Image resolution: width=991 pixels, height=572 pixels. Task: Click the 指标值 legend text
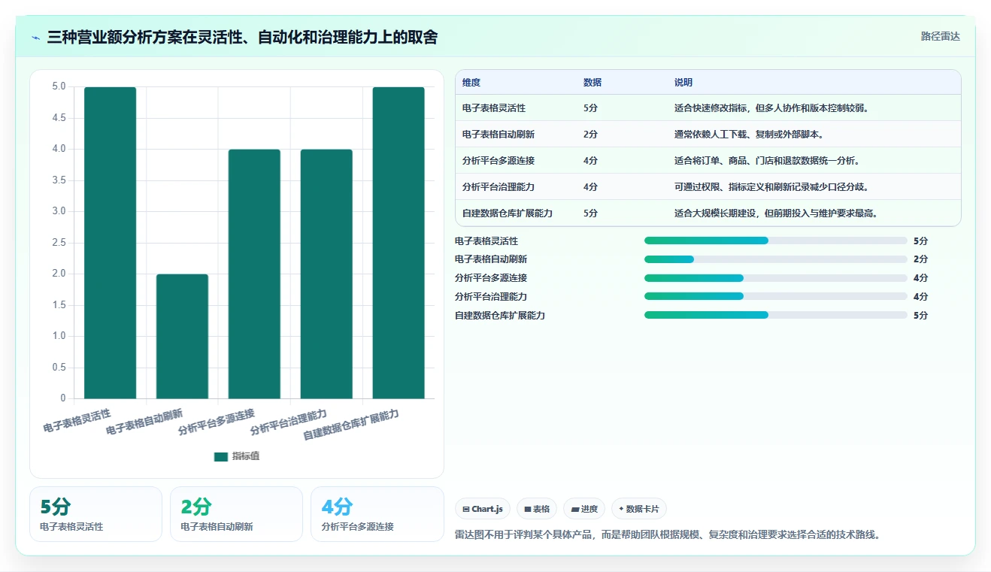point(246,456)
